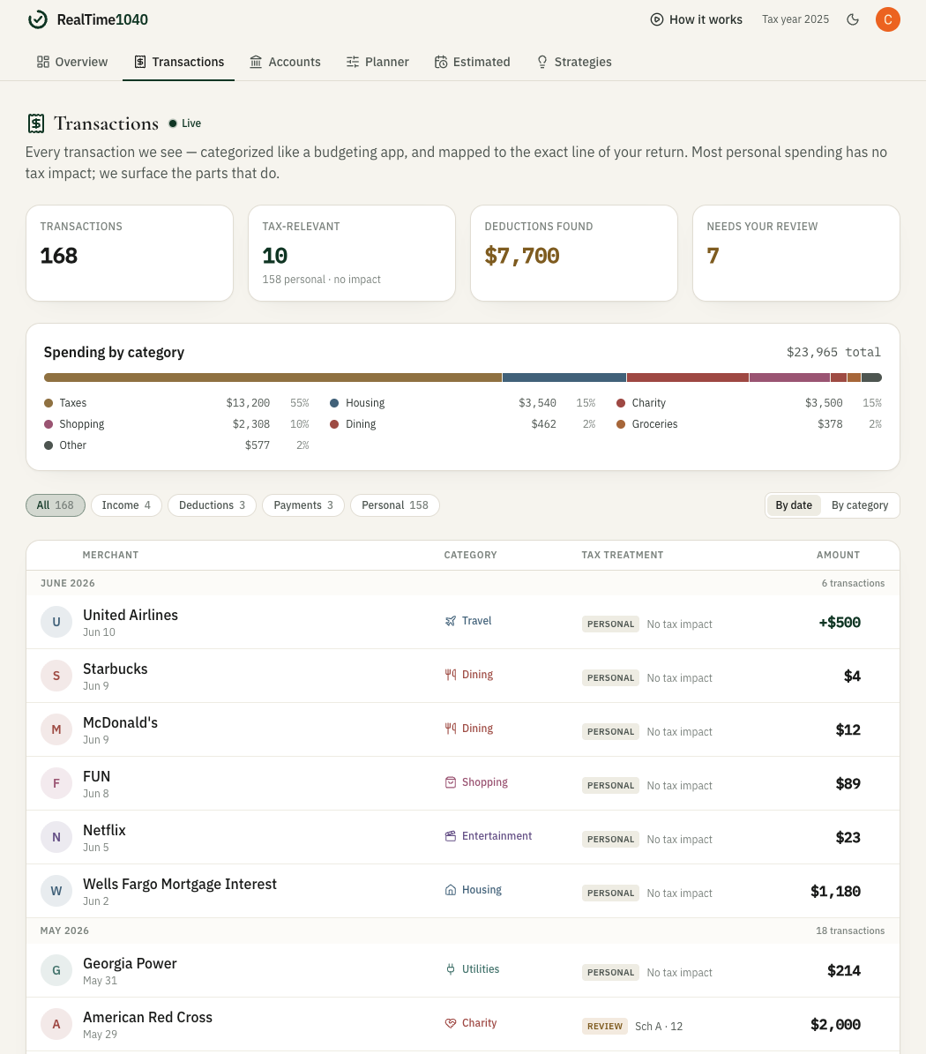
Task: Click the large Transactions heading dollar icon
Action: tap(36, 123)
